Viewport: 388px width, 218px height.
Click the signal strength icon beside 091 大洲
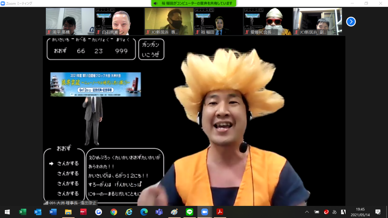coord(46,203)
